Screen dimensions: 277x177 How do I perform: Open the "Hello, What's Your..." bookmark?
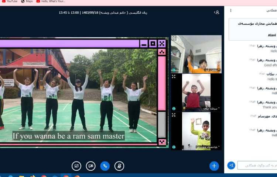[x=51, y=1]
